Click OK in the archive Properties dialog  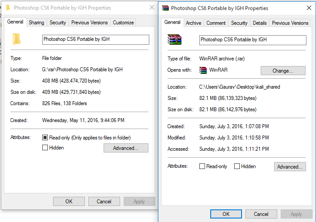point(226,214)
